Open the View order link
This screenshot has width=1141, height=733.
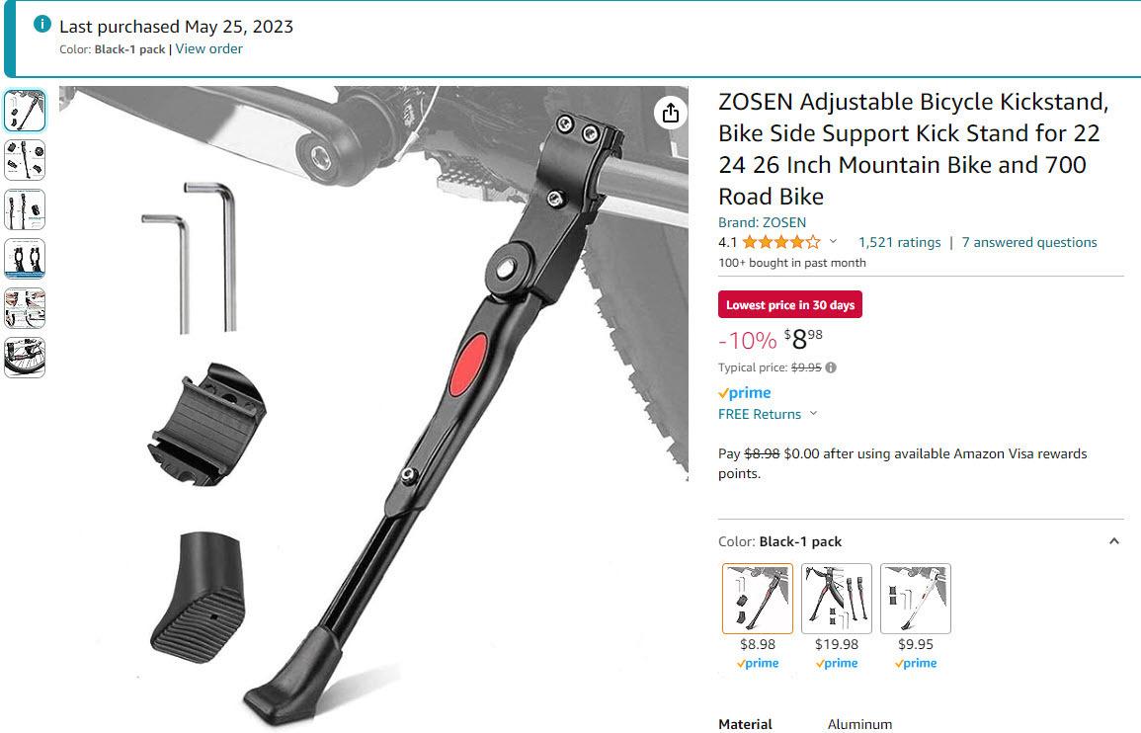208,48
